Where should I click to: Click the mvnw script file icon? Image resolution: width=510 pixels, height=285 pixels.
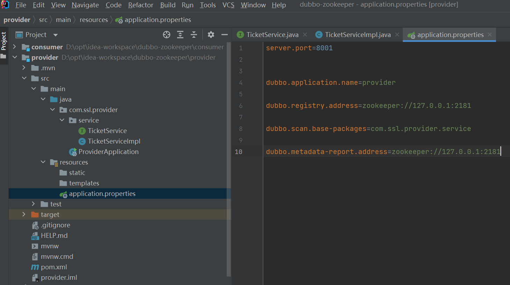pyautogui.click(x=35, y=246)
